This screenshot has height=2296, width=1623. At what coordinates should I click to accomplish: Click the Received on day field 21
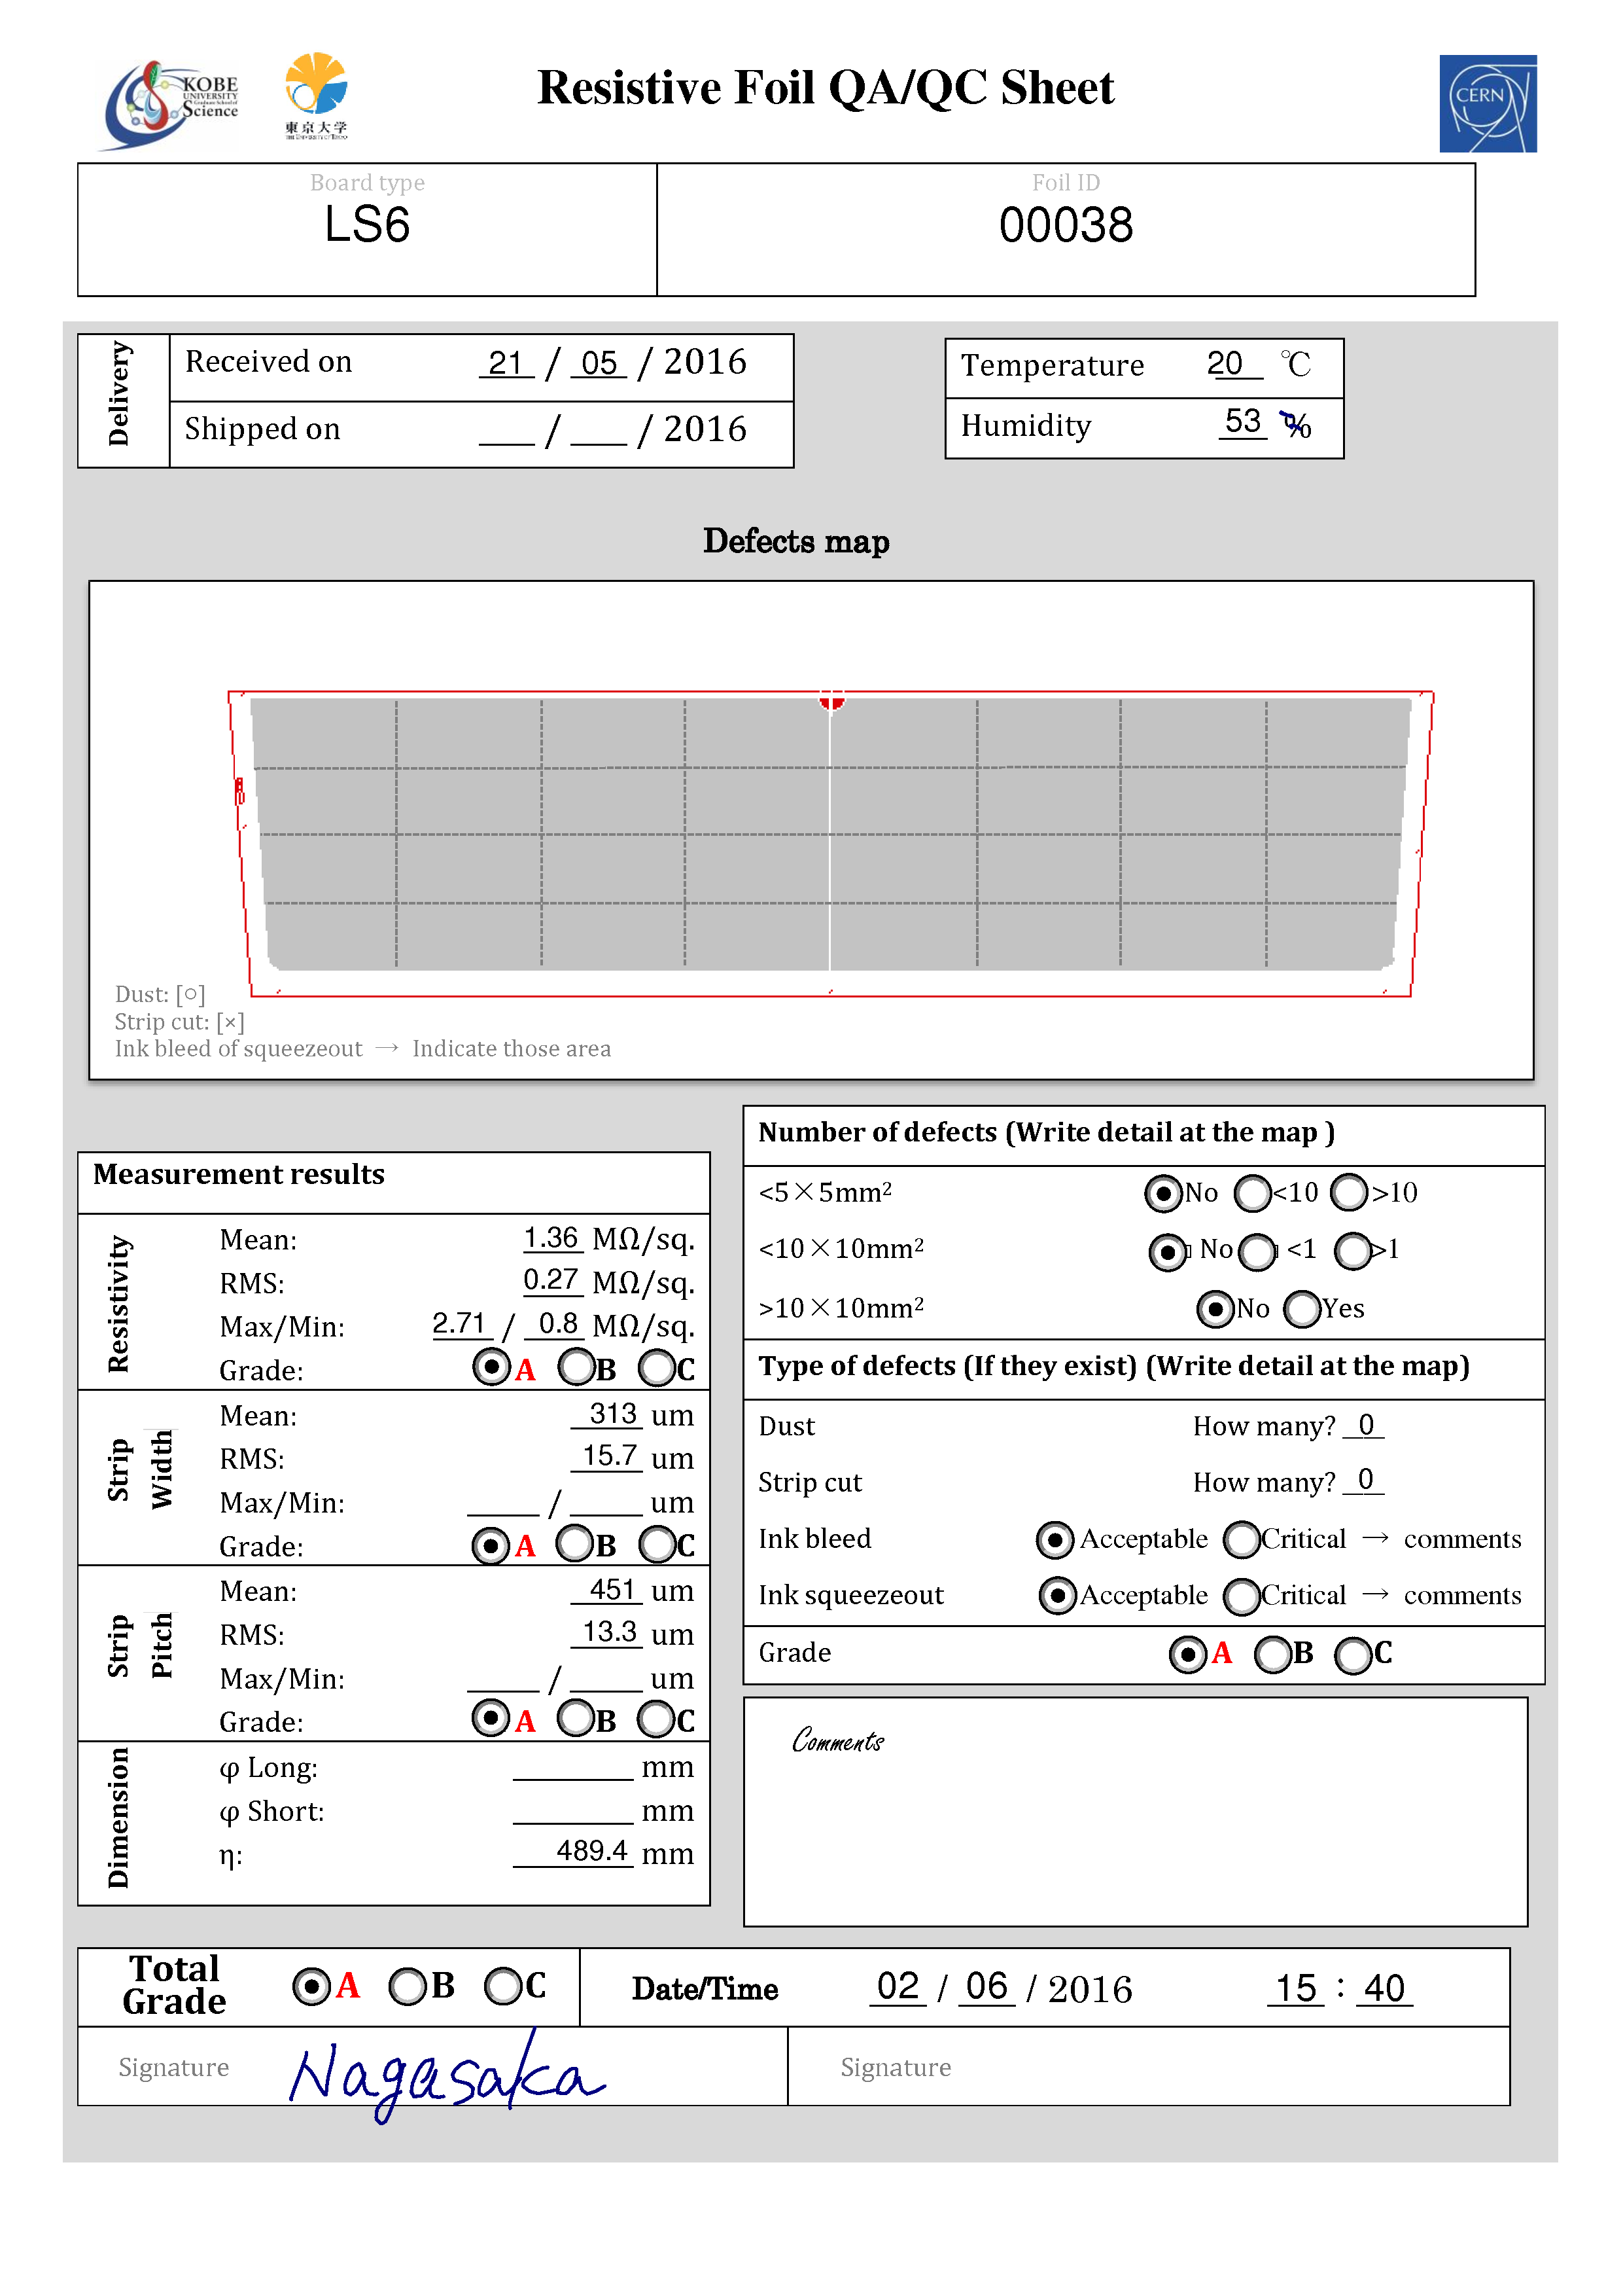pos(507,363)
